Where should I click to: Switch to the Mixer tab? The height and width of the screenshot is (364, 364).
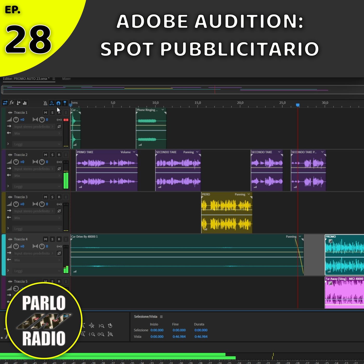(66, 79)
